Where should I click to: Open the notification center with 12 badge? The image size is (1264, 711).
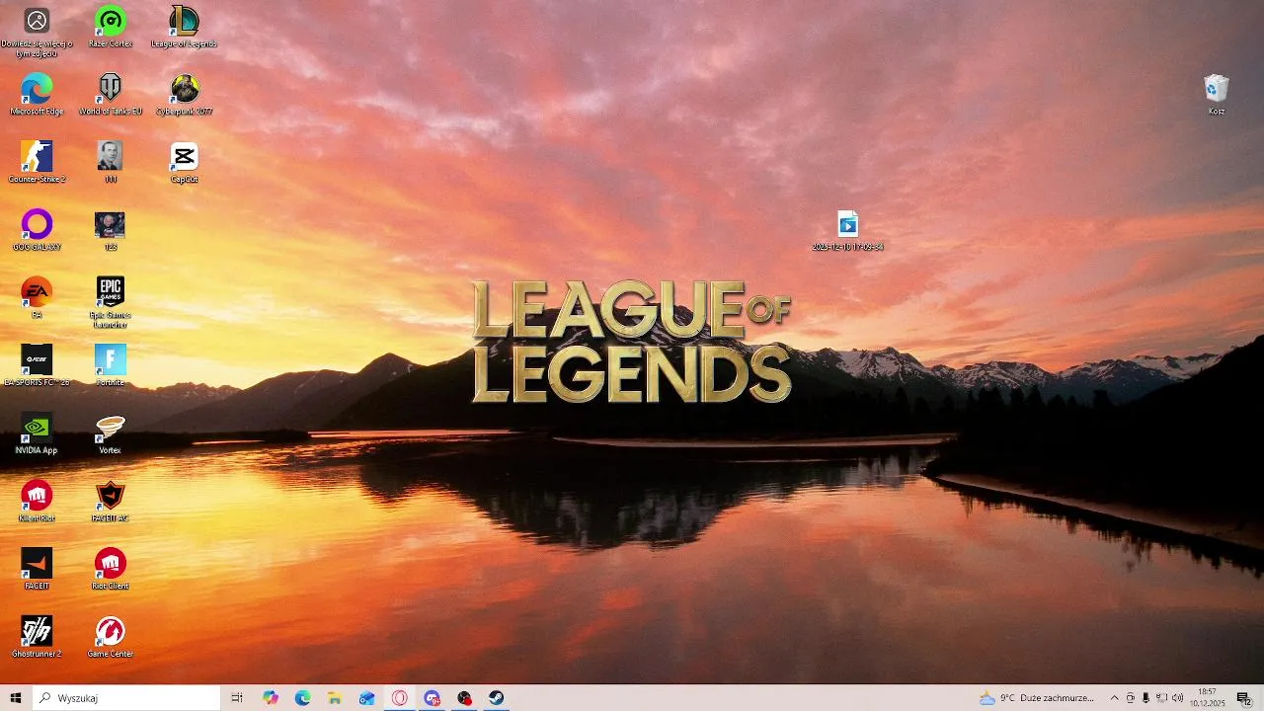(1244, 698)
